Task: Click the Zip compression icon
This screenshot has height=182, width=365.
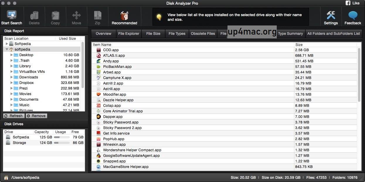Action: click(x=97, y=15)
